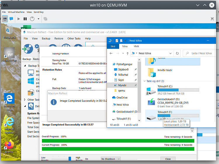Screen dimensions: 219x164
Task: Pause the virtual machine
Action: [x=25, y=19]
